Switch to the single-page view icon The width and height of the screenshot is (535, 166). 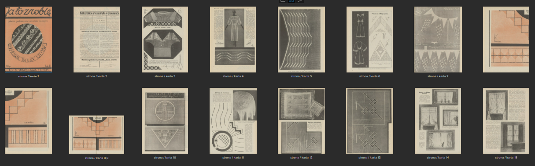(x=283, y=1)
